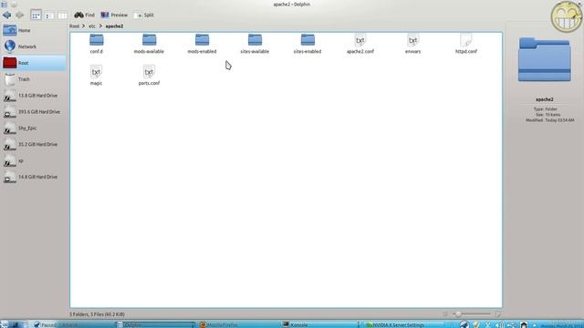Image resolution: width=584 pixels, height=328 pixels.
Task: Open Home in the Places panel
Action: tap(34, 30)
